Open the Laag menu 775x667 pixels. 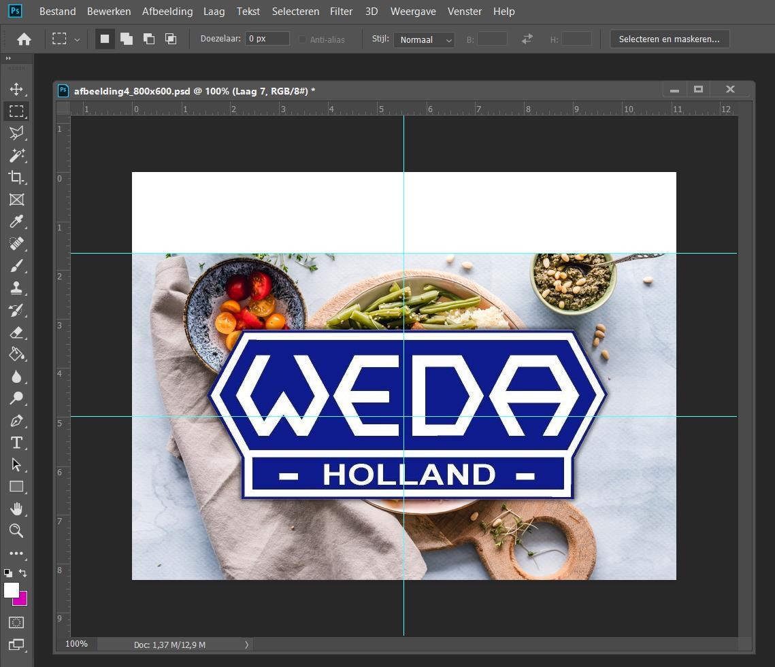click(x=214, y=12)
